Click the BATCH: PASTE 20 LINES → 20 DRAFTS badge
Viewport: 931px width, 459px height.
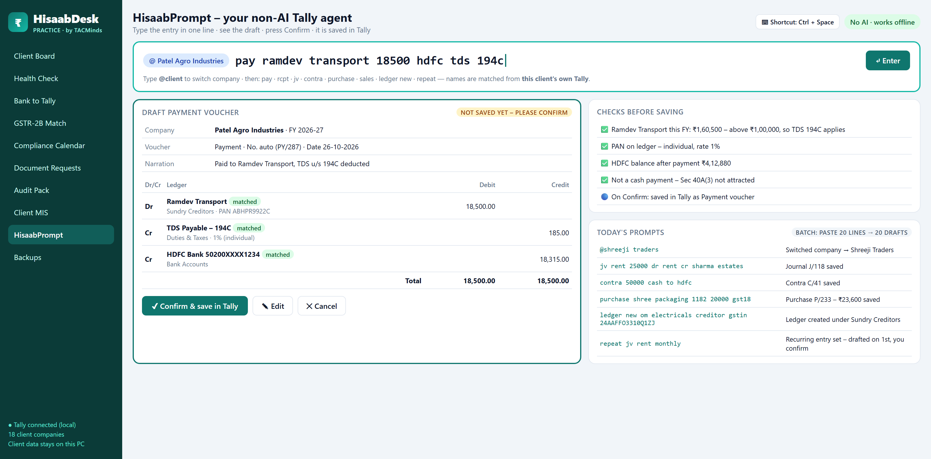851,232
